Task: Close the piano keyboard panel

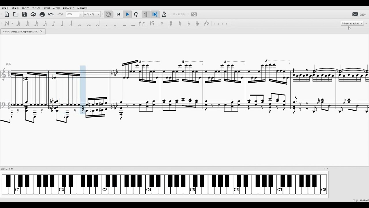Action: [327, 169]
